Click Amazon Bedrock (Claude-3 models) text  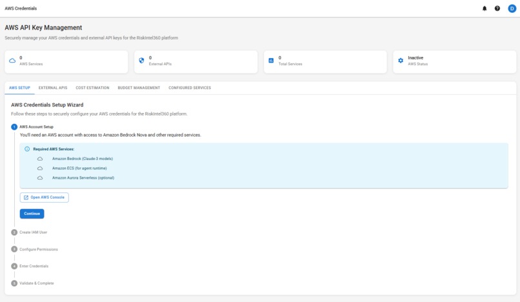pos(83,159)
